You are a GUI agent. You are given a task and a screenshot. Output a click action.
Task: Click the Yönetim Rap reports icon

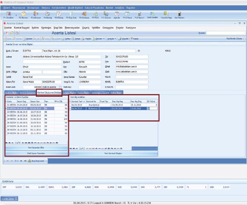point(166,14)
